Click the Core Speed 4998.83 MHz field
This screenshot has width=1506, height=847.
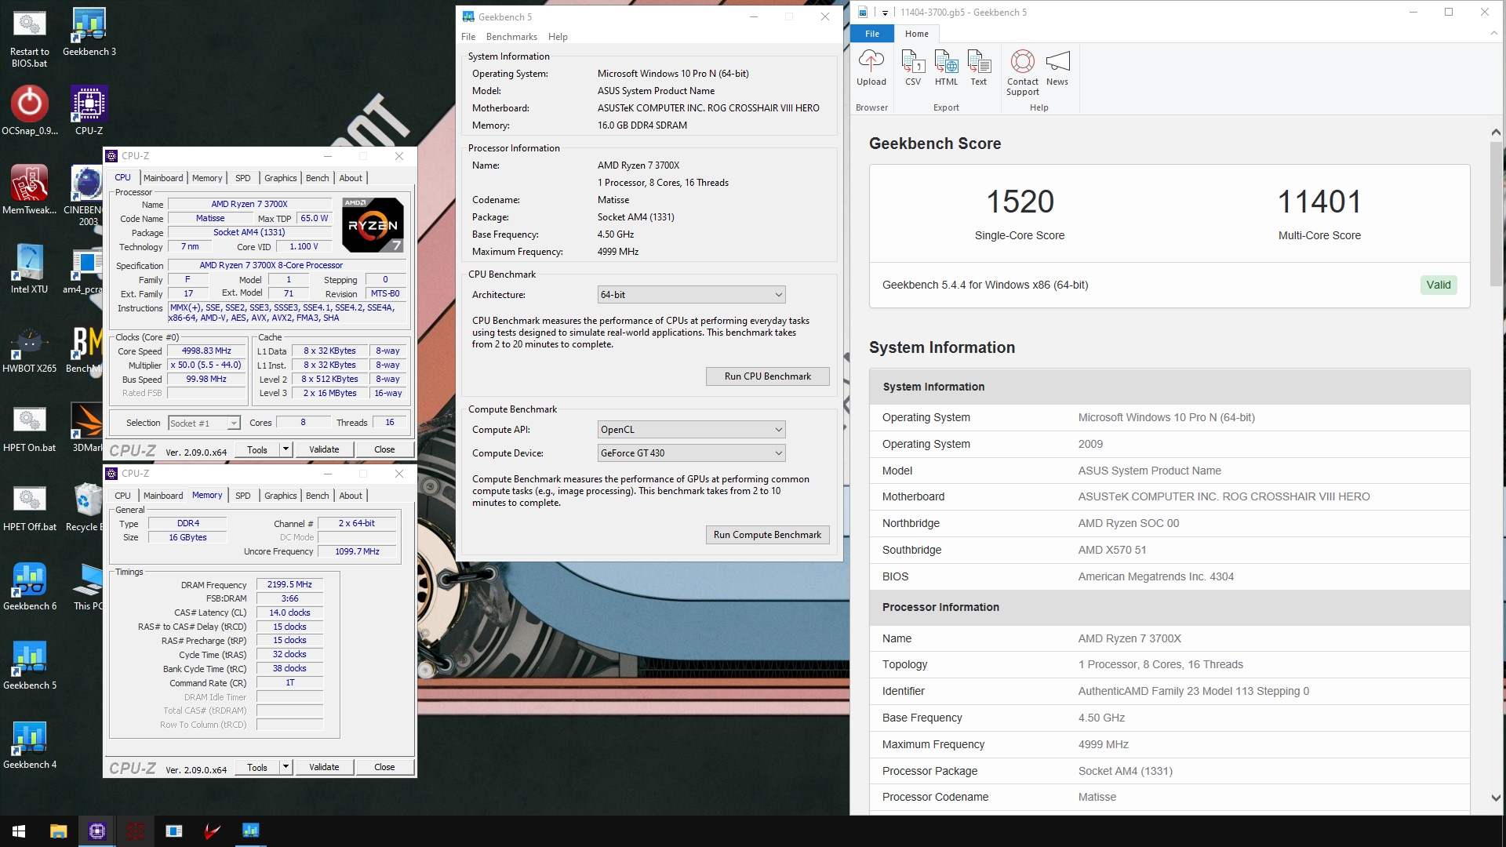pyautogui.click(x=206, y=351)
